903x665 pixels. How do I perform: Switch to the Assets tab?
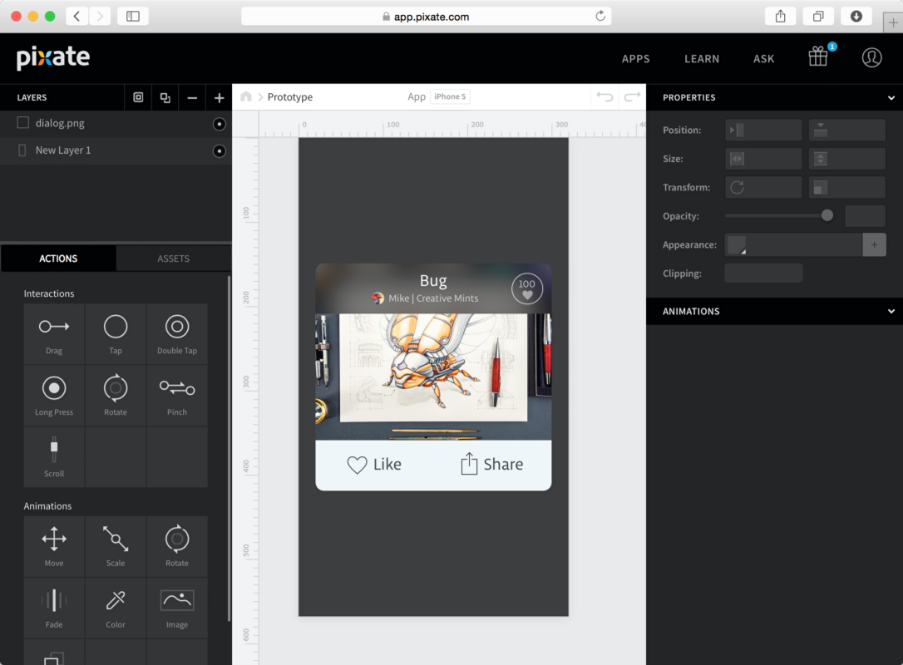point(173,259)
